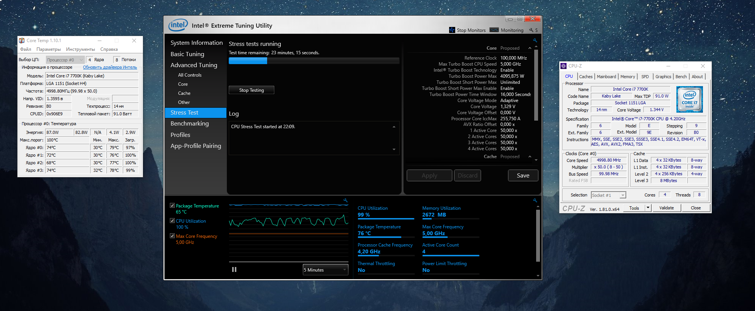Click the Модель field in Core Temp

(x=92, y=76)
